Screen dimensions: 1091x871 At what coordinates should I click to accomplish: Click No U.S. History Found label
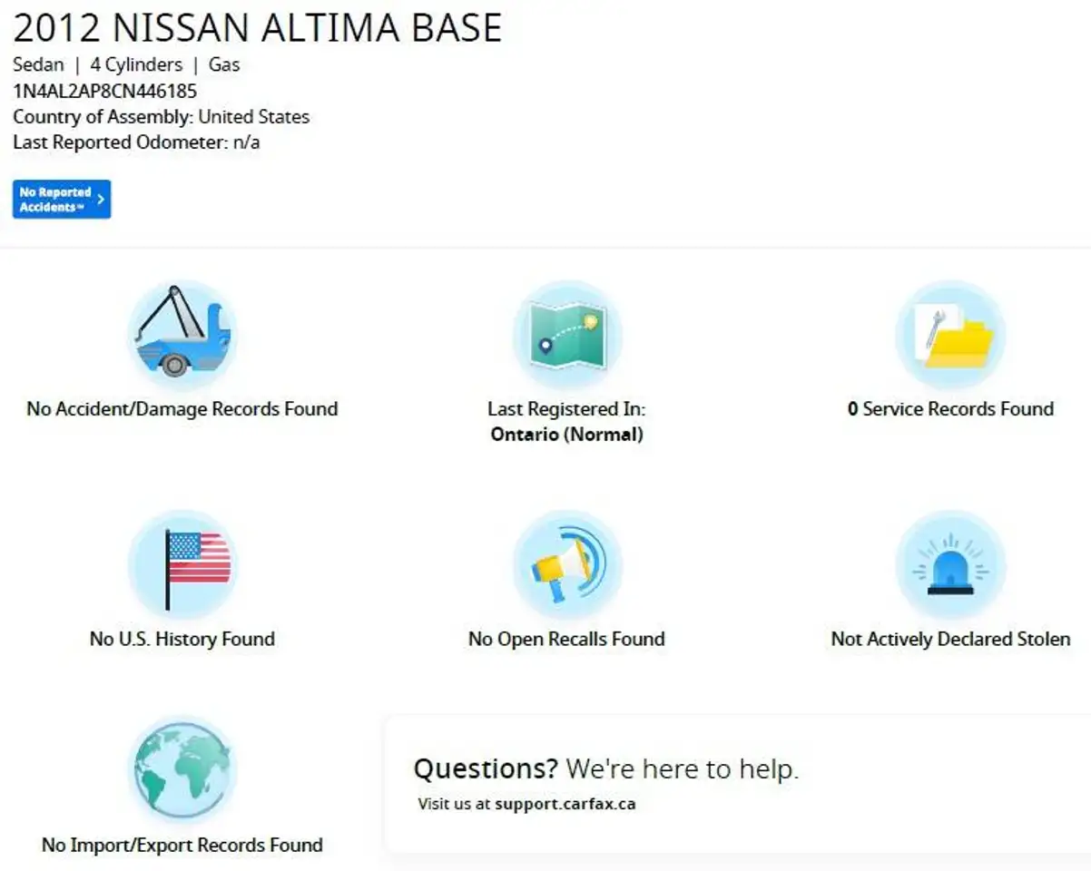182,639
